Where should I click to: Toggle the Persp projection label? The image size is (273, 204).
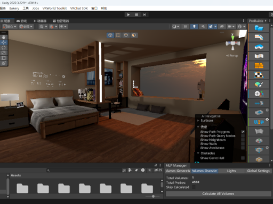(232, 56)
